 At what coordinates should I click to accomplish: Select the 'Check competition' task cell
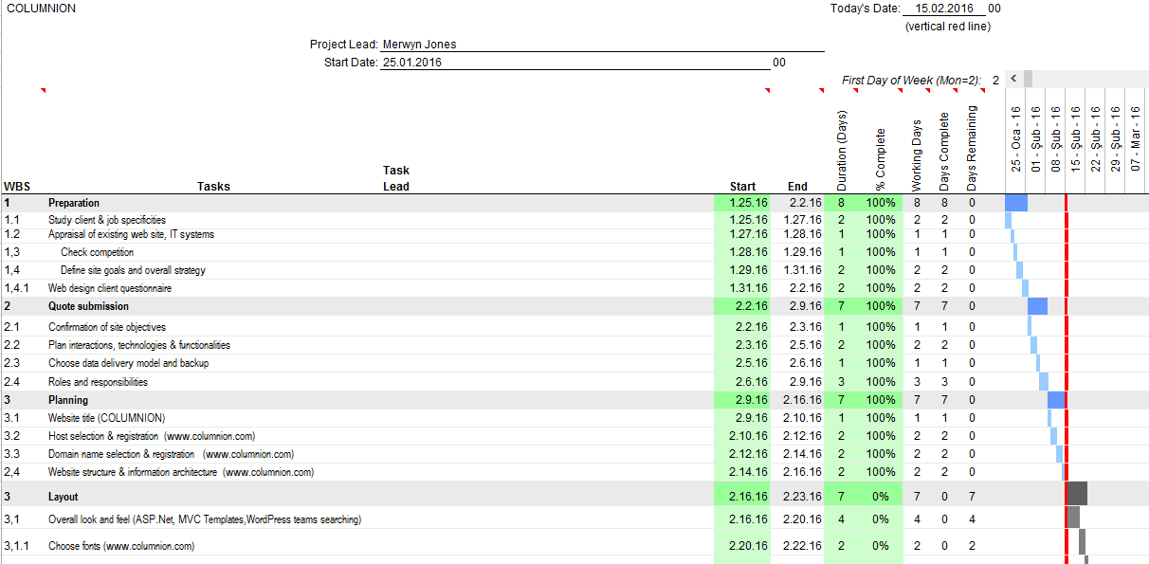click(x=97, y=252)
